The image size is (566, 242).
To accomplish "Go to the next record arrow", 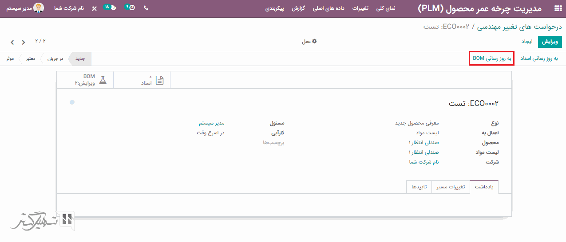I will 12,43.
